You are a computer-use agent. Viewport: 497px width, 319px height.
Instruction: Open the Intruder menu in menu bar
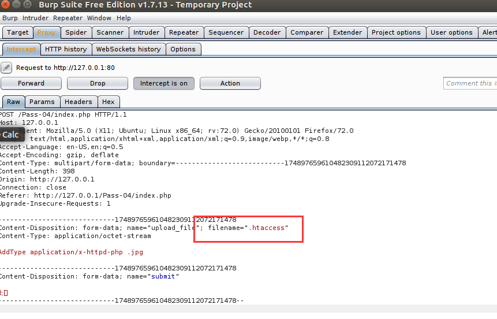[35, 18]
